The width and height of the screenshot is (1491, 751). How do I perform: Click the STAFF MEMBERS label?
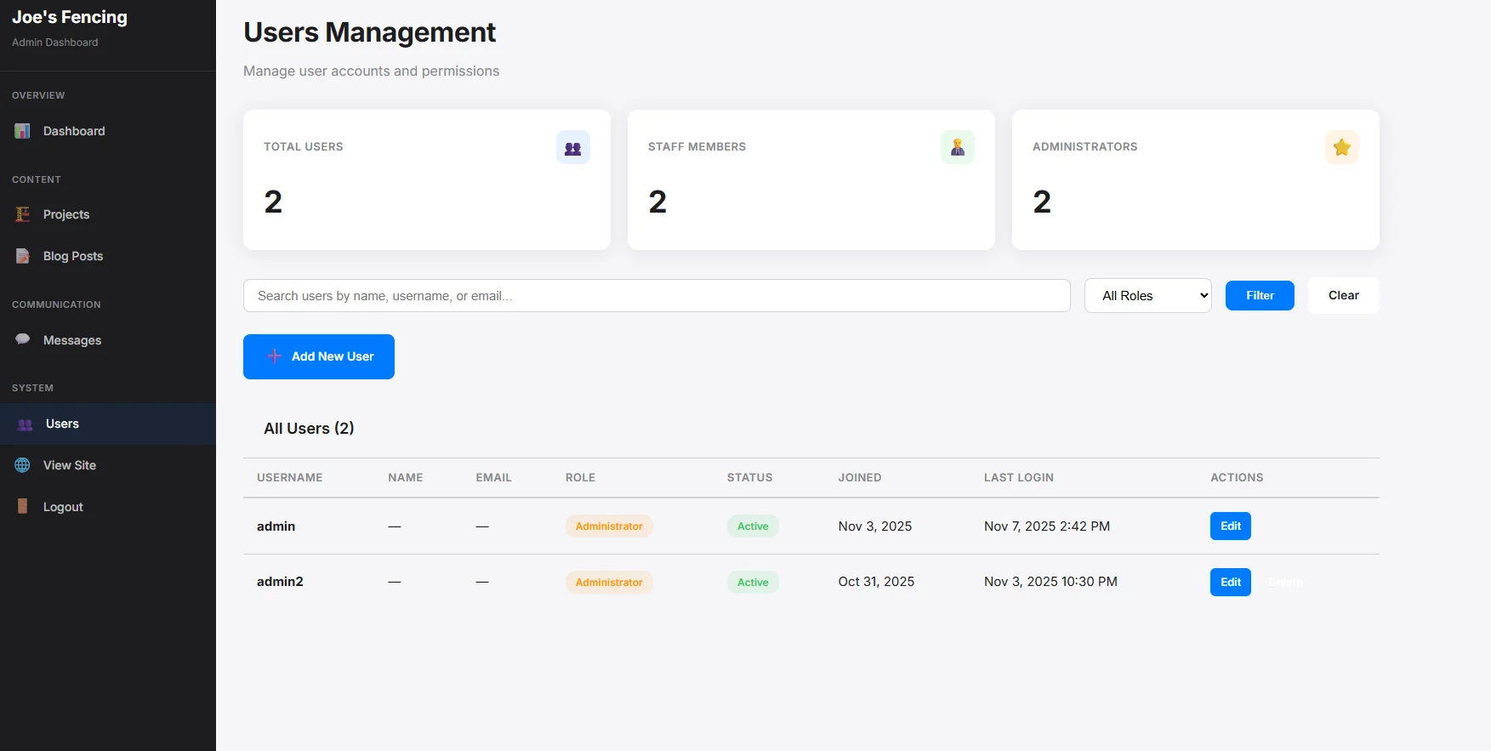697,147
